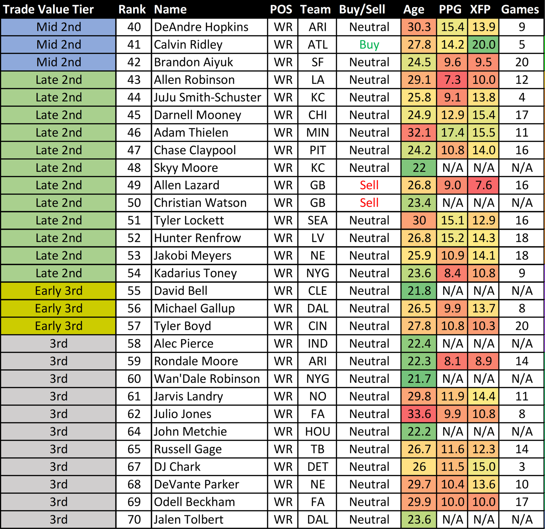This screenshot has height=529, width=545.
Task: Click the highlighted red Age cell showing 32.1
Action: (x=416, y=132)
